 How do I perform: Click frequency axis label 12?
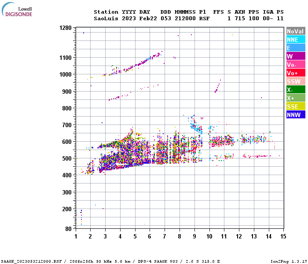pyautogui.click(x=239, y=236)
